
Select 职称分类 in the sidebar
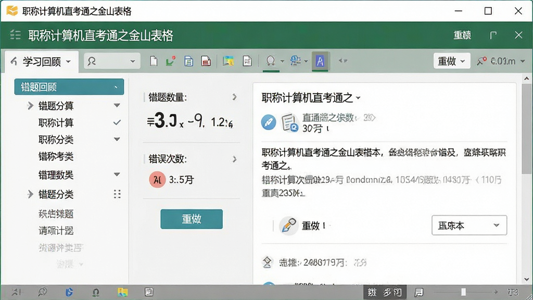tap(56, 140)
